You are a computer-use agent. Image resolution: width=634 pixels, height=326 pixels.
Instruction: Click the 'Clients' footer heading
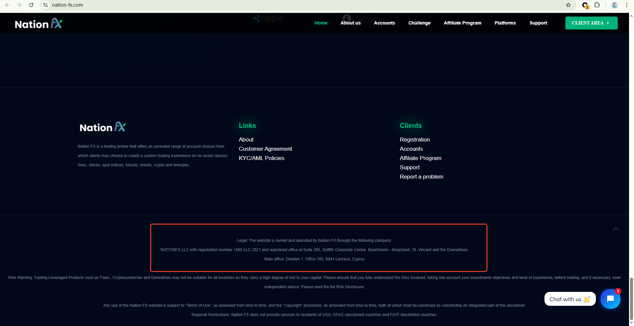[x=411, y=126]
